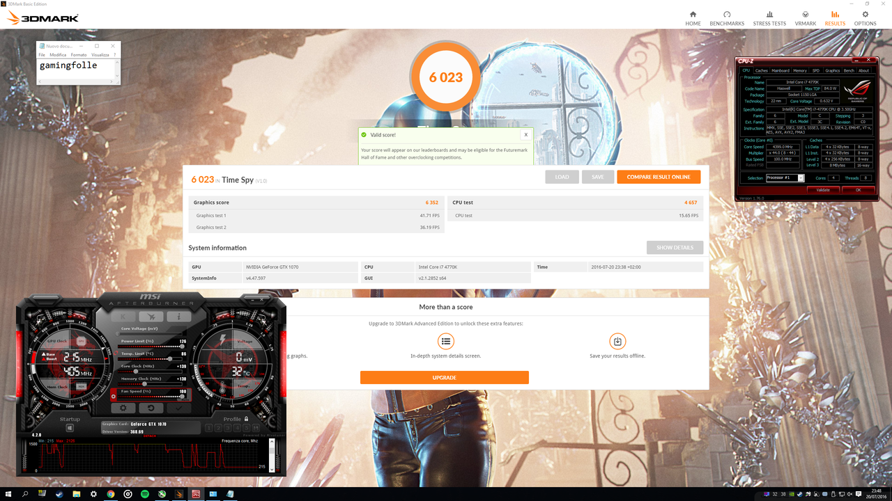892x501 pixels.
Task: Open Notepad Formato menu
Action: coord(79,54)
